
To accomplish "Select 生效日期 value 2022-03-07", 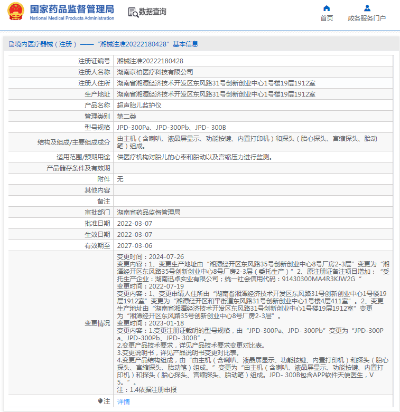I will 134,234.
